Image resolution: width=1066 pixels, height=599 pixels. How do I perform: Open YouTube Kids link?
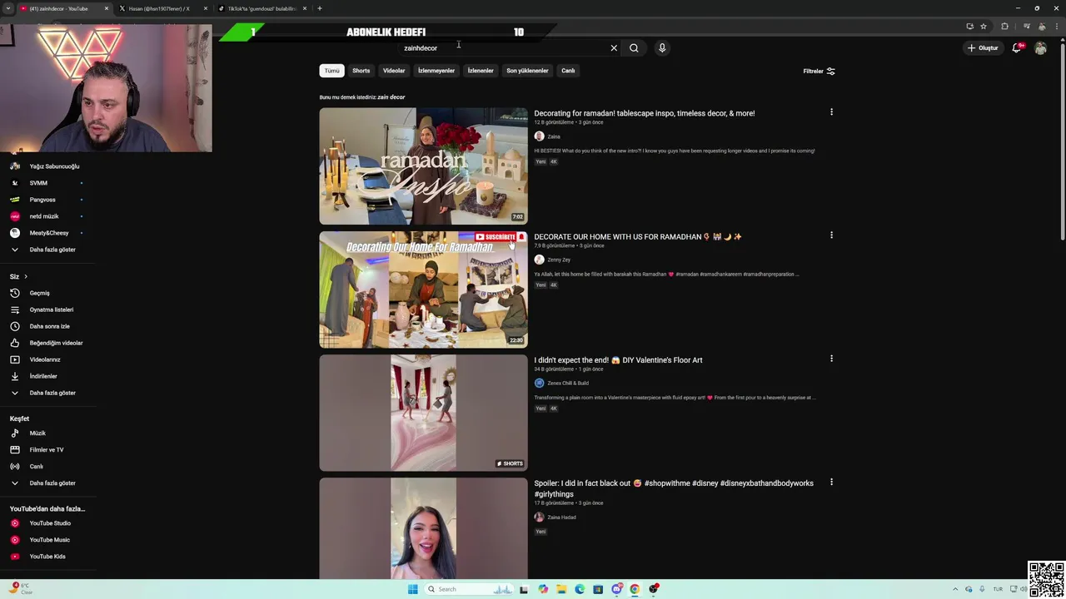tap(48, 557)
